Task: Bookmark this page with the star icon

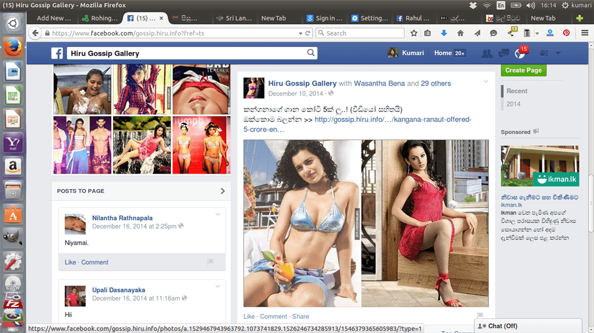Action: [414, 33]
